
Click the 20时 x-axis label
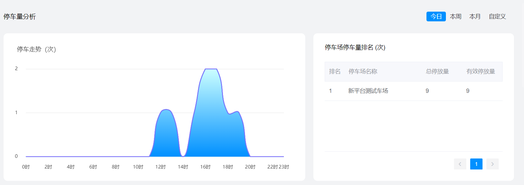(x=250, y=167)
